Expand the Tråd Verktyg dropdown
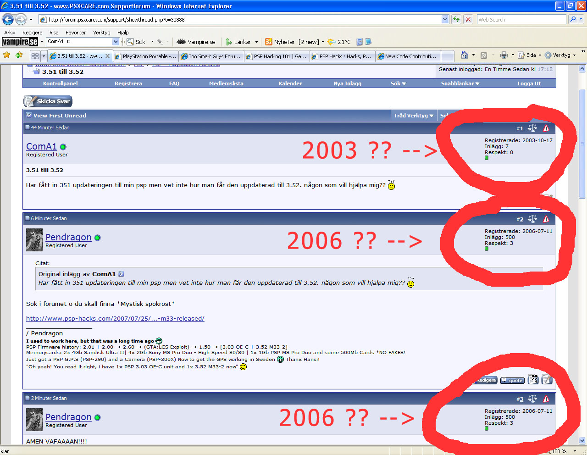Viewport: 587px width, 455px height. tap(413, 116)
